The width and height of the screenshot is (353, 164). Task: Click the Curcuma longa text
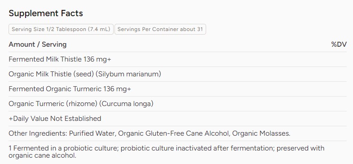point(126,104)
